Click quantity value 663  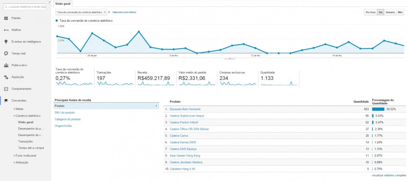[x=366, y=109]
